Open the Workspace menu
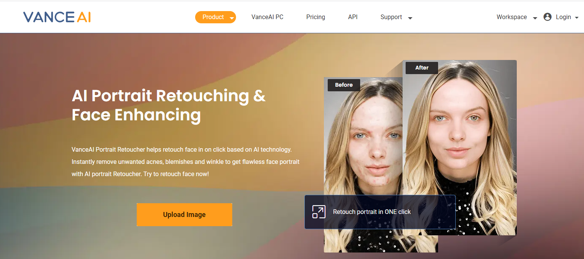 click(x=512, y=17)
